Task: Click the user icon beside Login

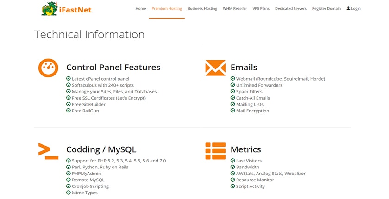Action: [348, 8]
